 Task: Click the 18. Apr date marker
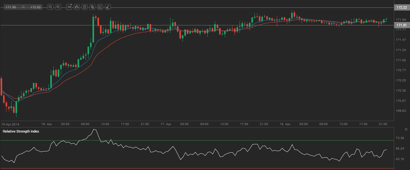[x=285, y=124]
